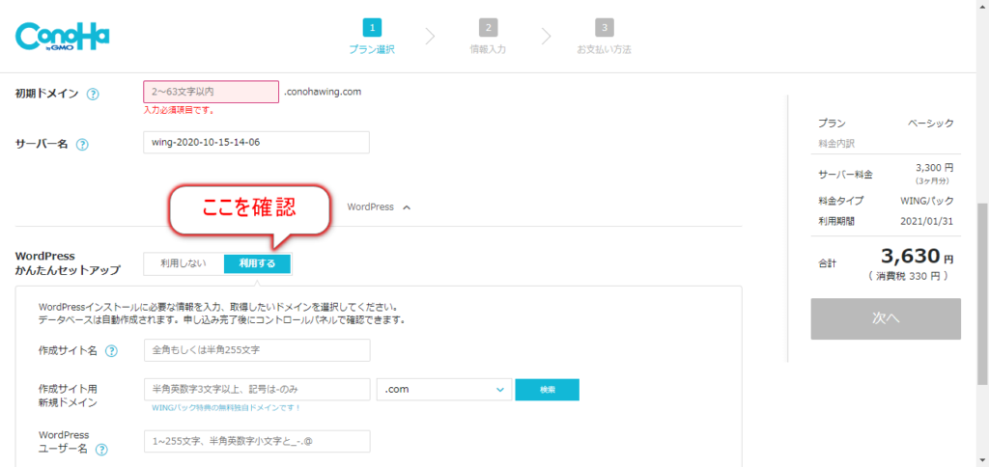Focus the サーバー名 field wing-2020-10-15-14-06

point(256,143)
